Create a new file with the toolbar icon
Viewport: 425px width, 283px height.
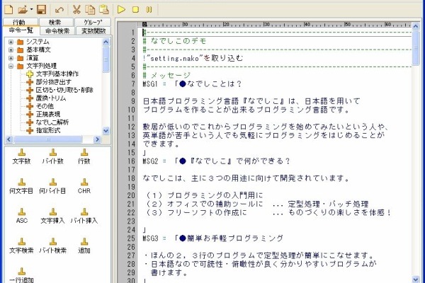pos(8,10)
